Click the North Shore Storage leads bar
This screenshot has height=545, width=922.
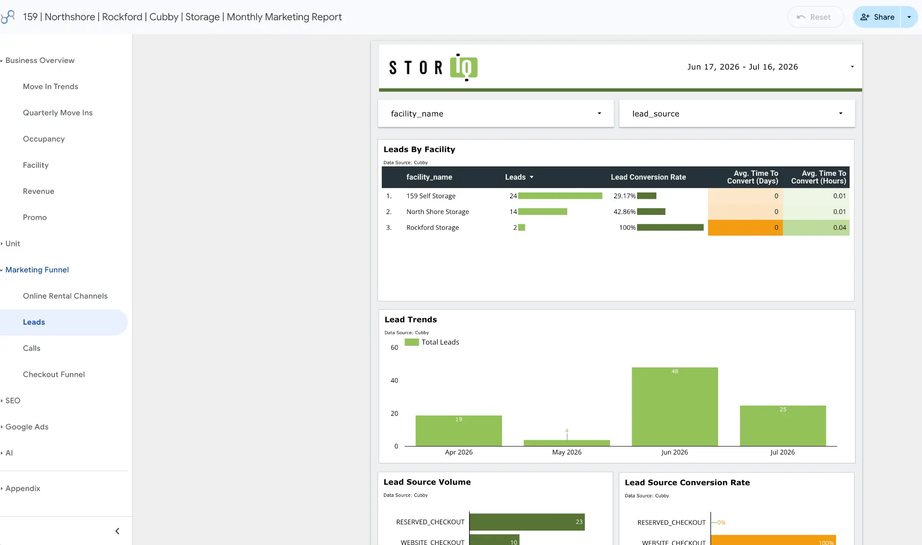(x=542, y=212)
